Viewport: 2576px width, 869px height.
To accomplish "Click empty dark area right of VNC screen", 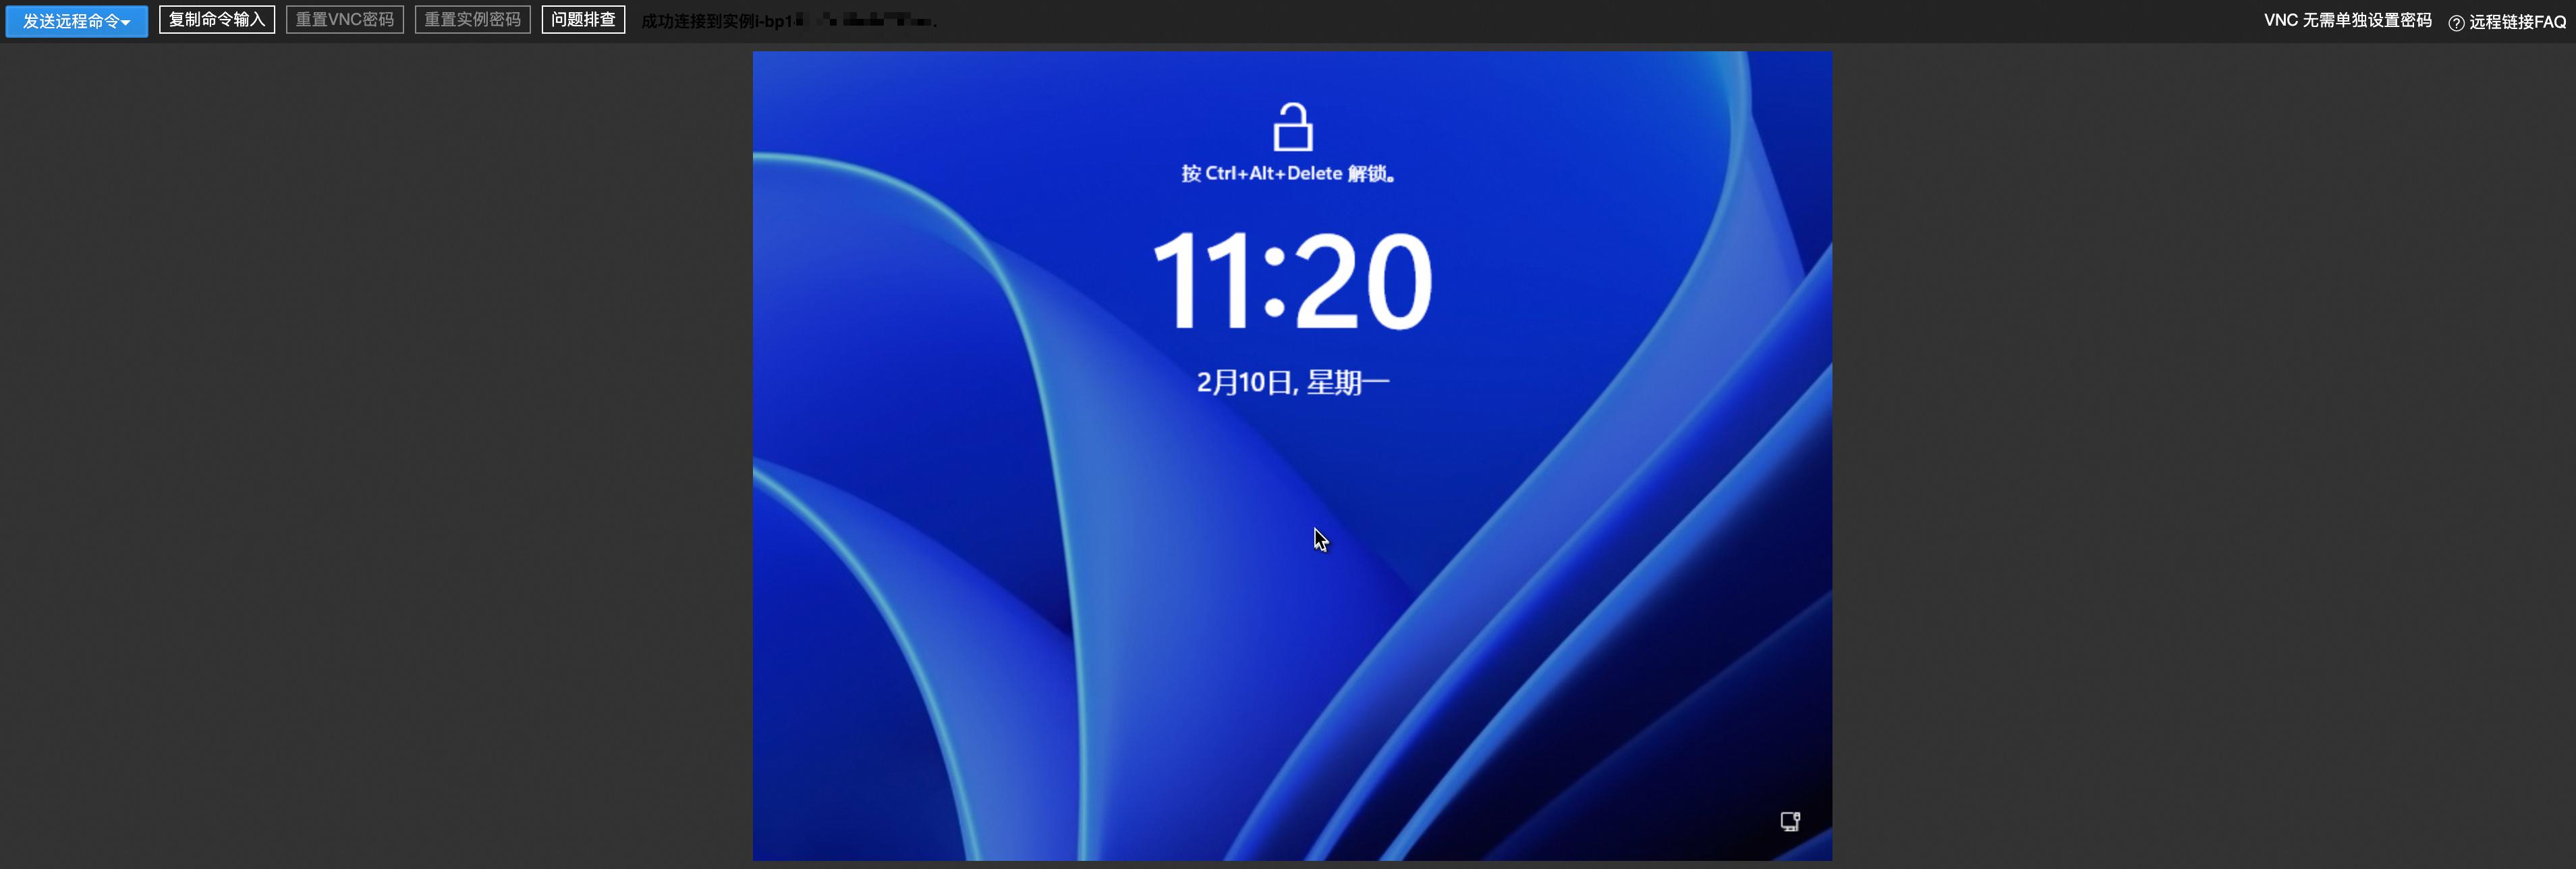I will [x=2200, y=450].
